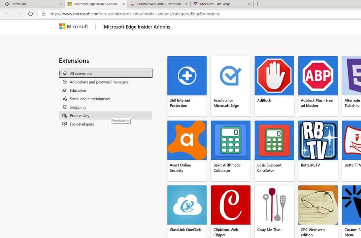The height and width of the screenshot is (238, 361).
Task: Click the Acrolinx for Microsoft Edge checkmark icon
Action: (230, 75)
